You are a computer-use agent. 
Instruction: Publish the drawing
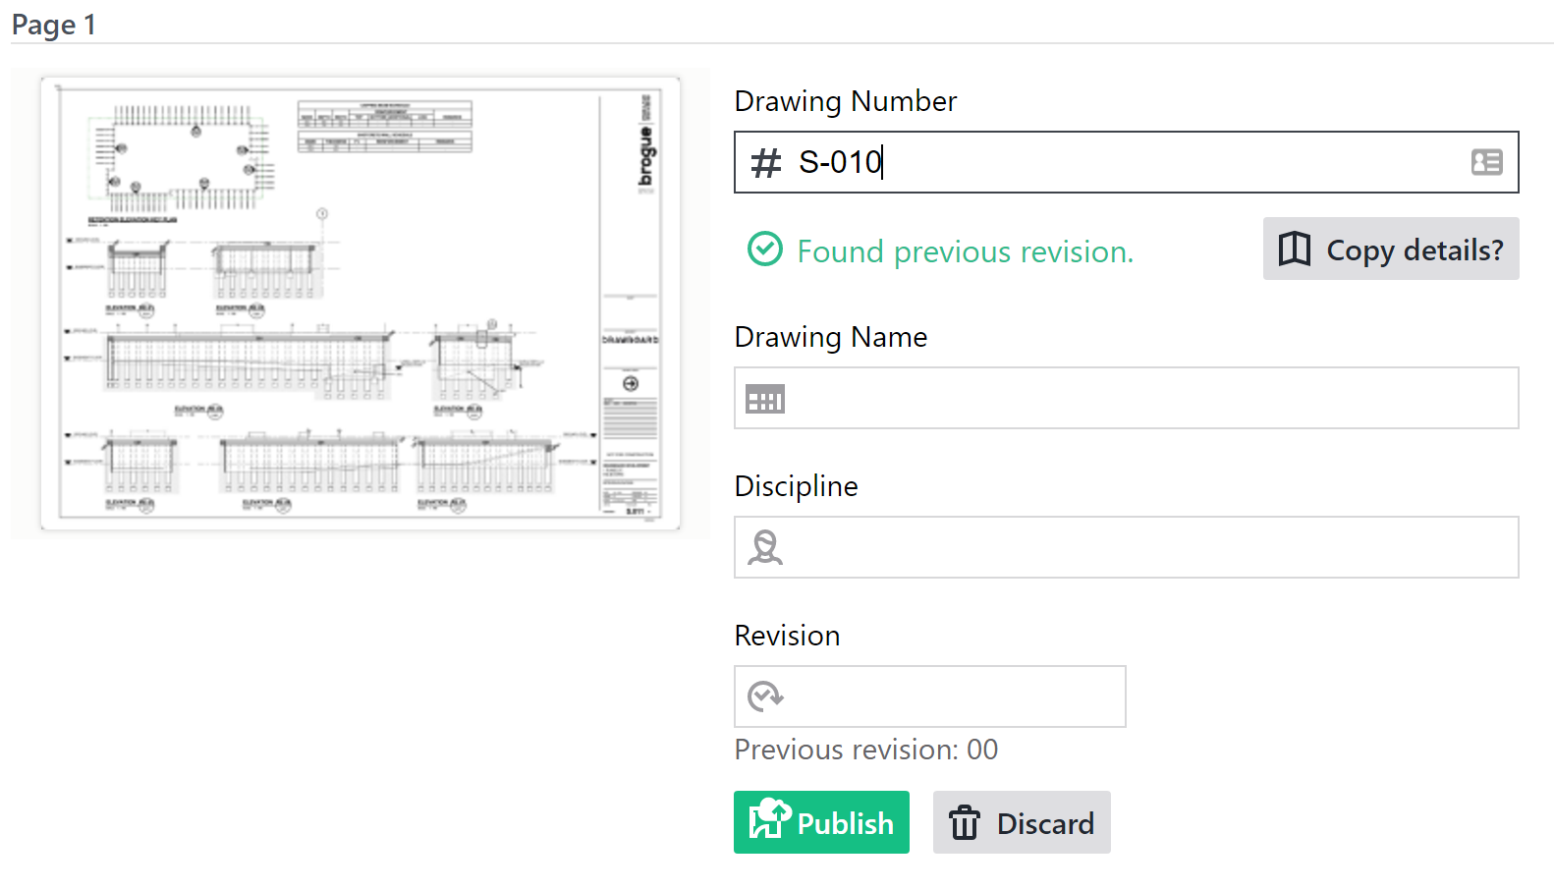pos(821,823)
